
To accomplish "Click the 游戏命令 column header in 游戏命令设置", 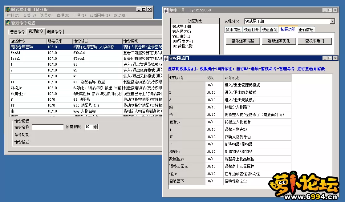I will tap(28, 41).
